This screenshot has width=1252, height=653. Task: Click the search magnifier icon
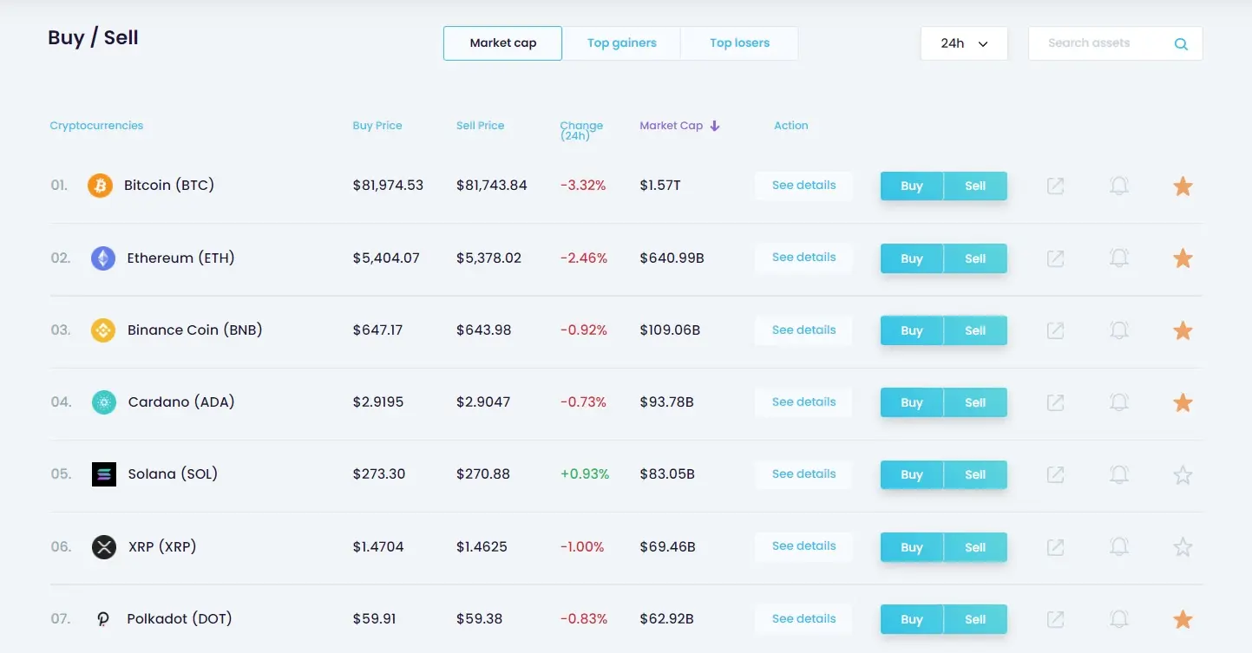(x=1181, y=43)
